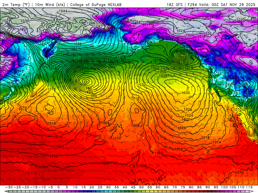Select the 996 isobar label

tap(93, 69)
